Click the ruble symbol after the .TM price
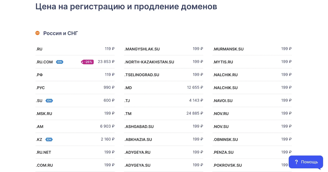The width and height of the screenshot is (328, 172). click(x=201, y=113)
